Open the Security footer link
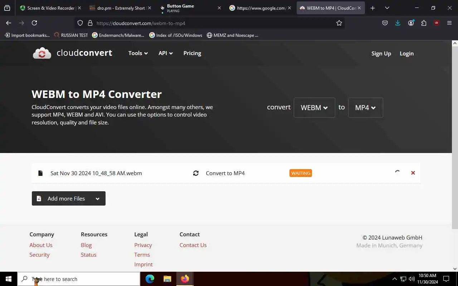 pyautogui.click(x=39, y=255)
